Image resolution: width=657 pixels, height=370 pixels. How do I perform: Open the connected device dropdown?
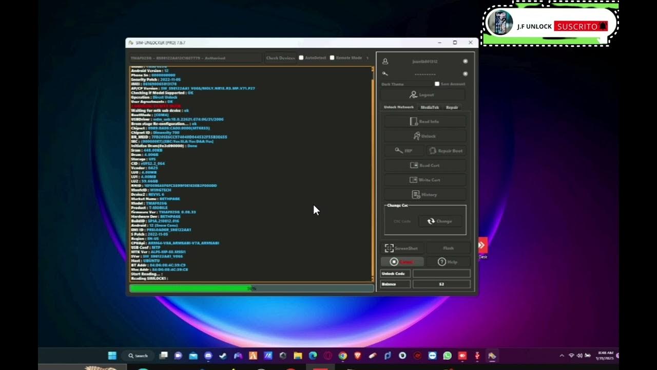[195, 58]
